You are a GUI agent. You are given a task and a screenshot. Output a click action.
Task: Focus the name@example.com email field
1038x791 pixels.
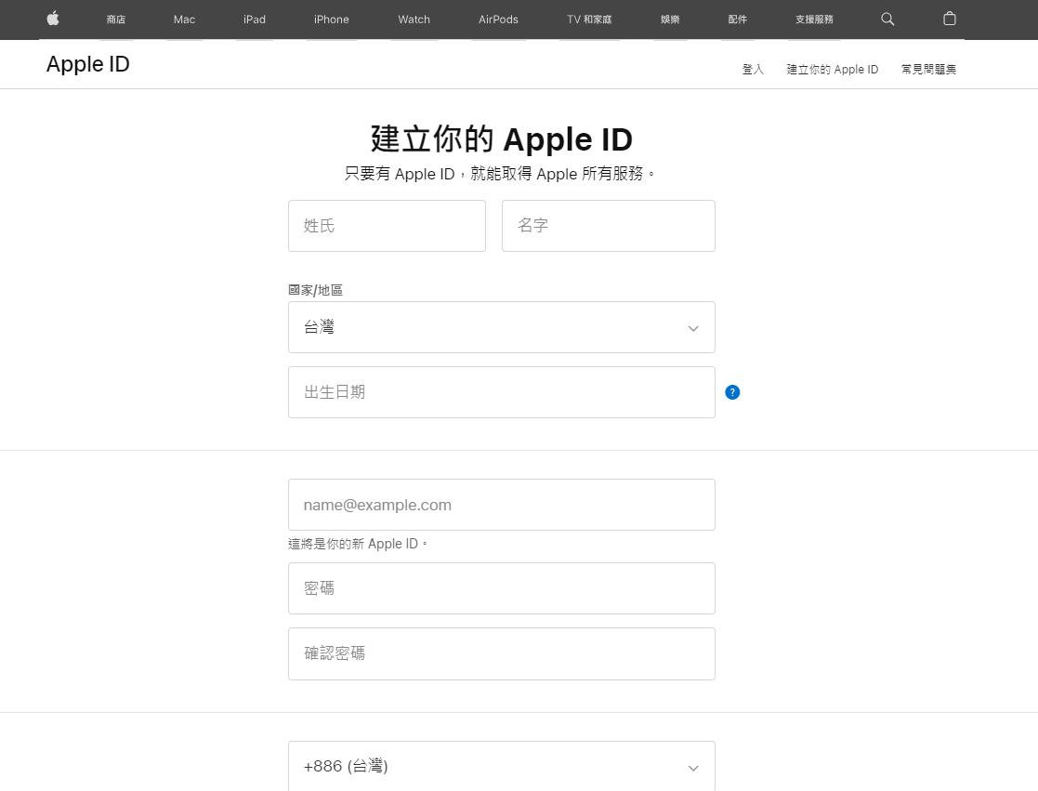(x=502, y=505)
